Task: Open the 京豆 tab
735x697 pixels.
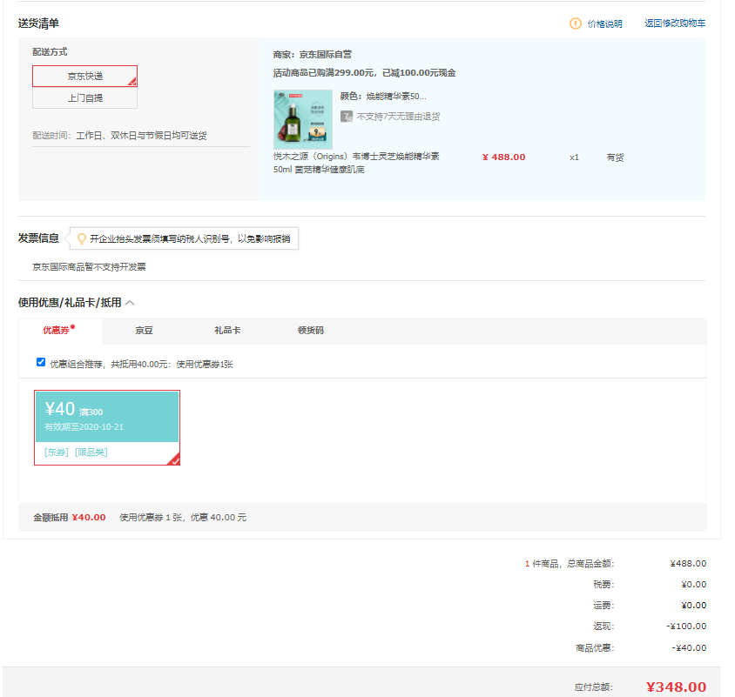Action: click(144, 331)
